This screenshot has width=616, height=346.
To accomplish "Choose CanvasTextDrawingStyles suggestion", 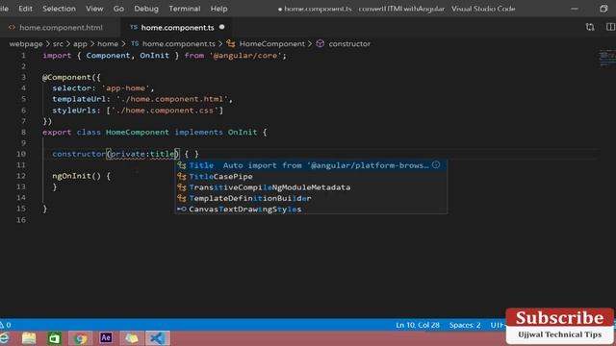I will tap(311, 210).
